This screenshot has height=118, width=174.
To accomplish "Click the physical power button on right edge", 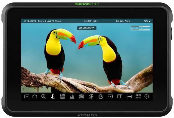I will 172,34.
